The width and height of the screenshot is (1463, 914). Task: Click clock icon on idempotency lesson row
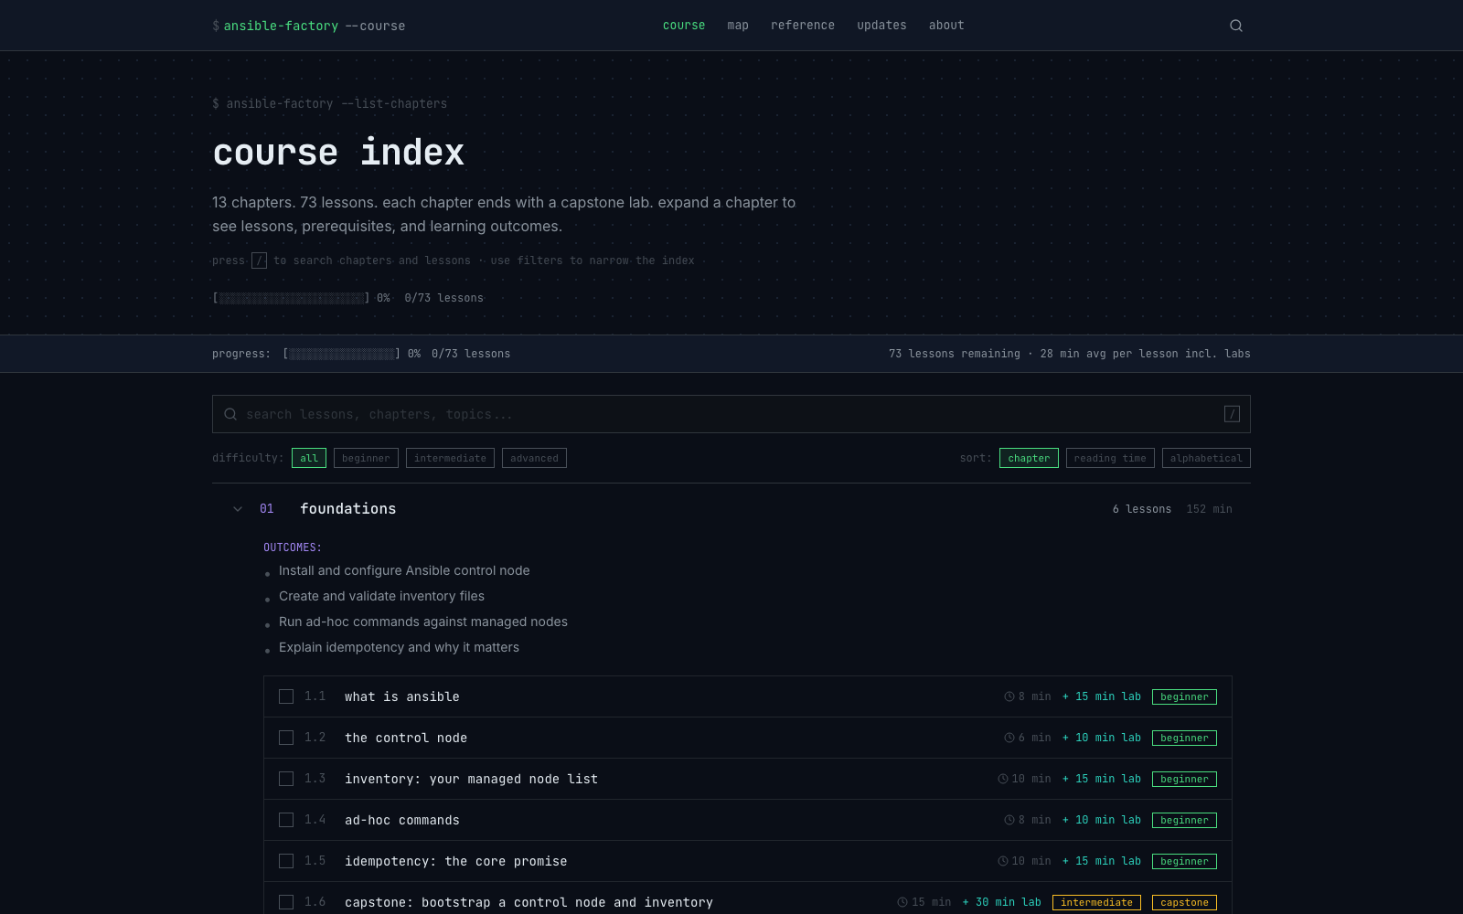(x=1003, y=861)
